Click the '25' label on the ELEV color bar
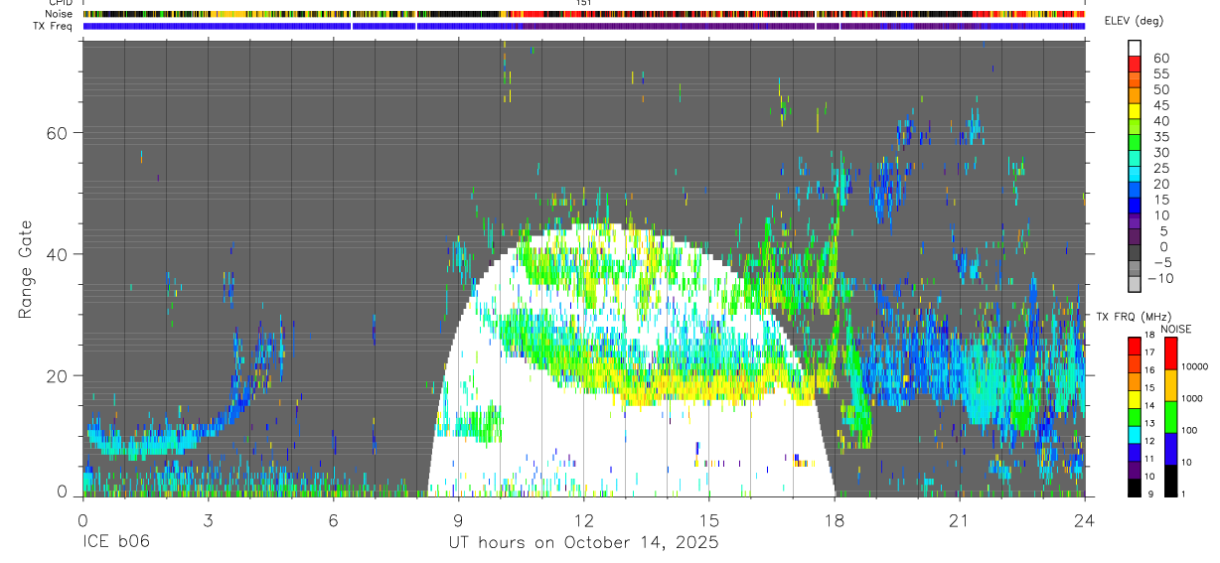The width and height of the screenshot is (1220, 563). pyautogui.click(x=1159, y=169)
